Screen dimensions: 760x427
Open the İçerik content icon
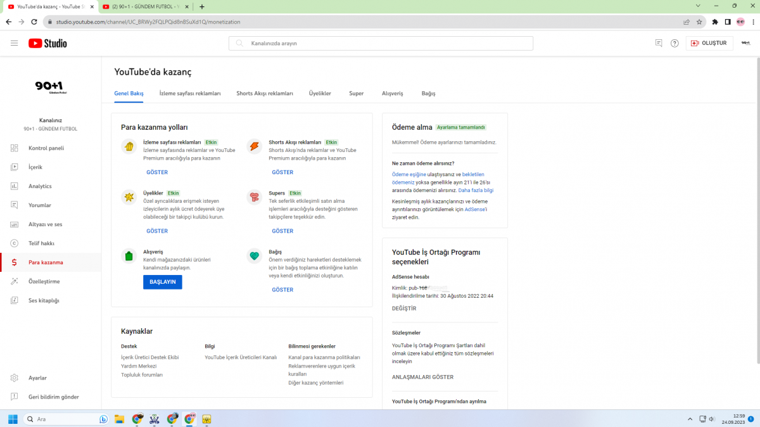(14, 167)
